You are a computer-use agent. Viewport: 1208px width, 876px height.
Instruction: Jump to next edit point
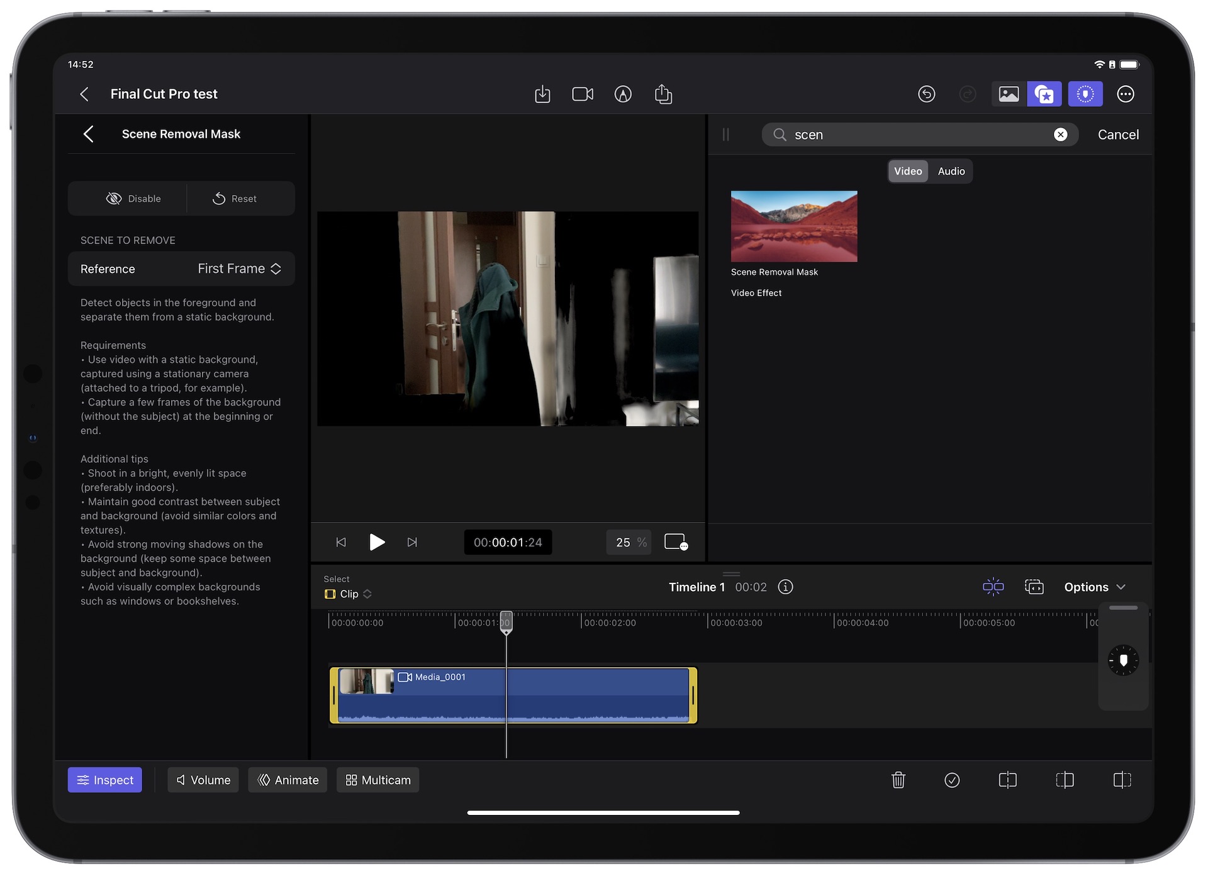pyautogui.click(x=412, y=542)
